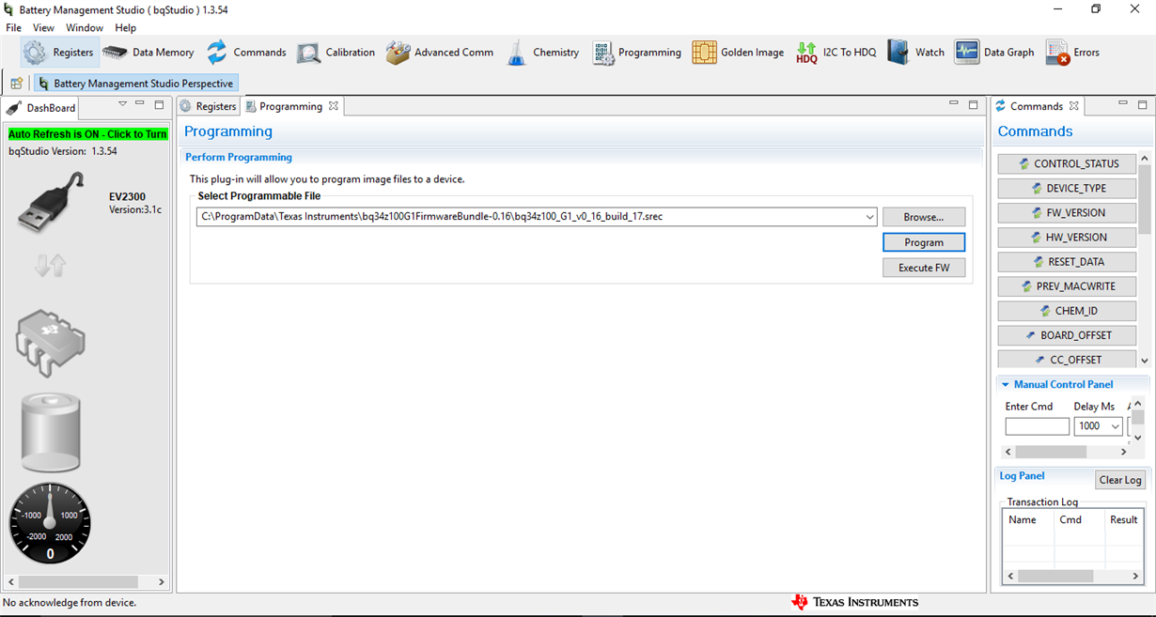Open the Commands toolbar item
The height and width of the screenshot is (617, 1156).
[246, 53]
